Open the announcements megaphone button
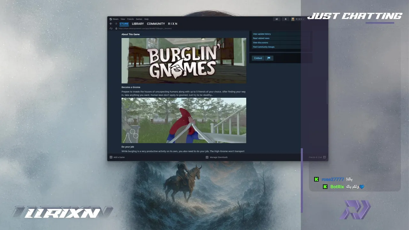The image size is (409, 230). click(277, 19)
